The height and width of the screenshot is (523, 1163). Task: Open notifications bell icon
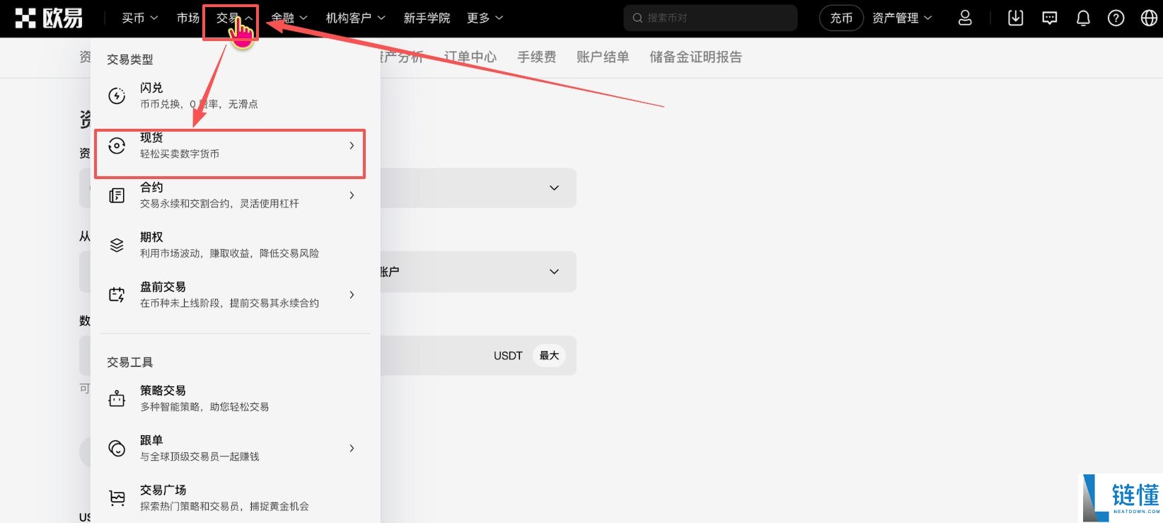pyautogui.click(x=1083, y=18)
